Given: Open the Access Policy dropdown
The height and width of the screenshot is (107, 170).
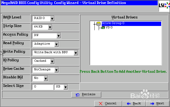Looking at the screenshot, I should [x=46, y=36].
